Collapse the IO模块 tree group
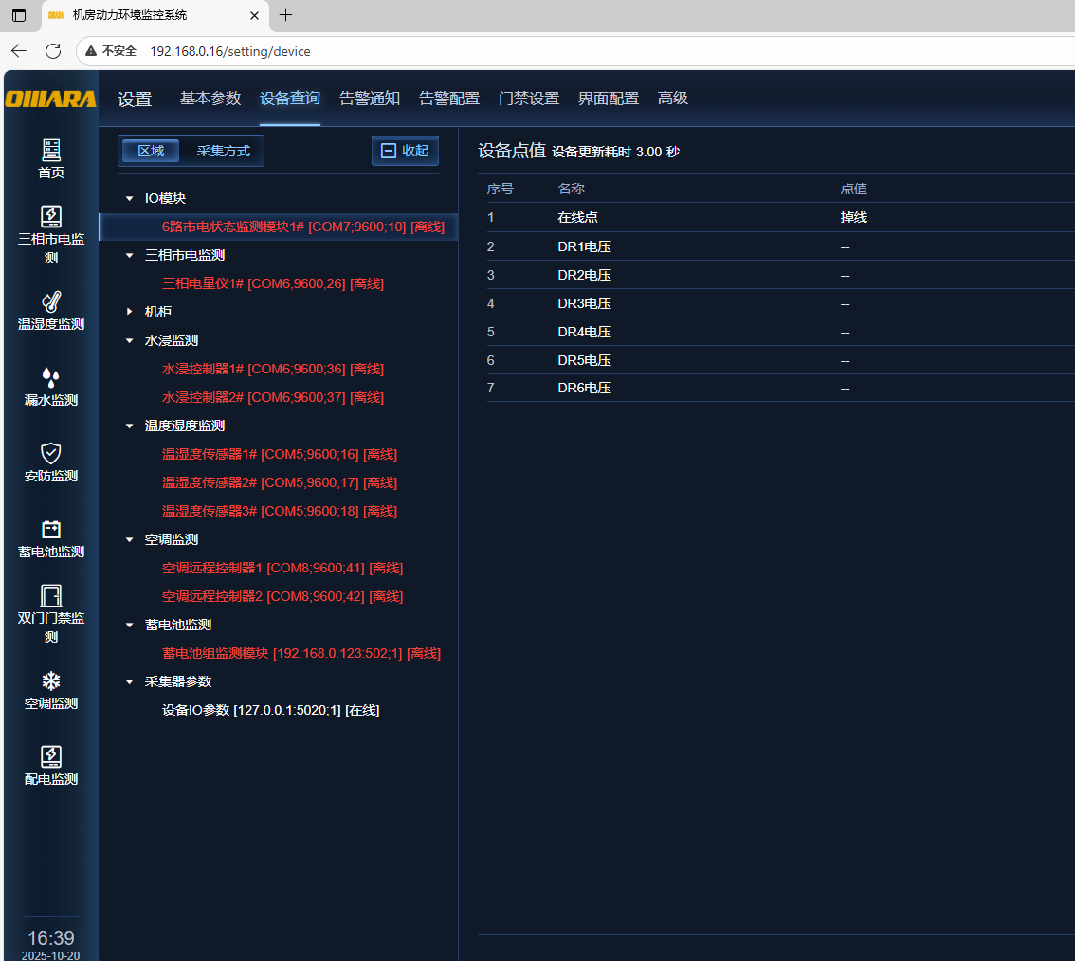 (130, 199)
